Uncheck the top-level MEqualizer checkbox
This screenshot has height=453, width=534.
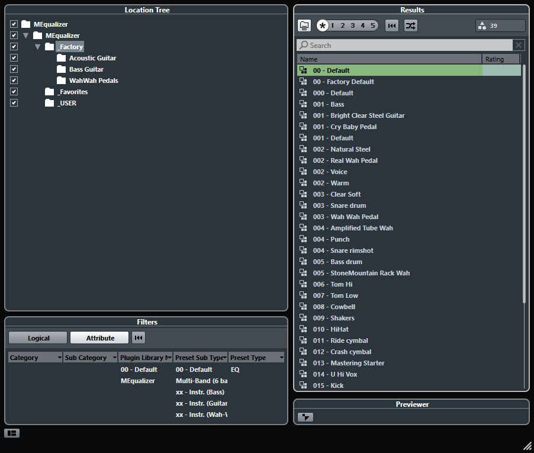(14, 24)
